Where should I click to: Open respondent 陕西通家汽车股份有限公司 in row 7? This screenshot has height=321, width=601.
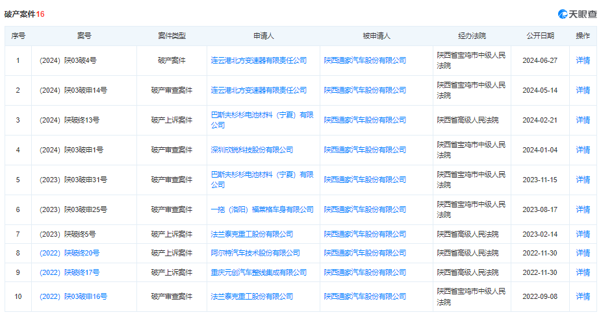365,234
